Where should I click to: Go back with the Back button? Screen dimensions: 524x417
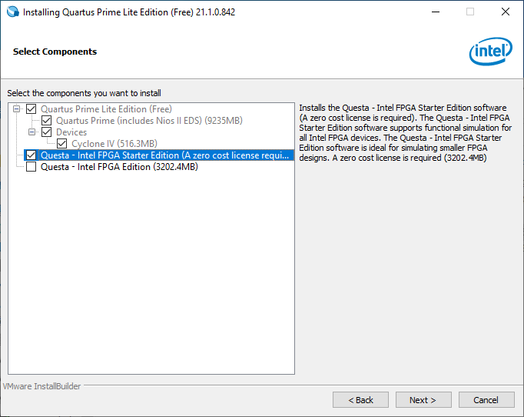tap(360, 400)
